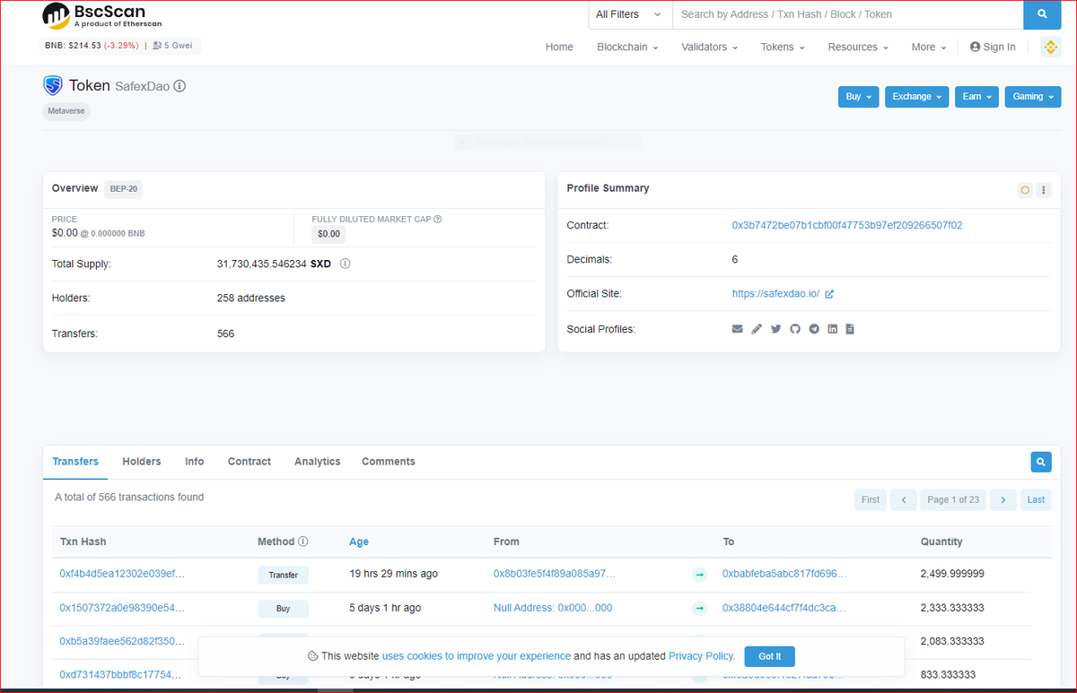Image resolution: width=1077 pixels, height=693 pixels.
Task: Open the blog pencil social icon
Action: pos(757,329)
